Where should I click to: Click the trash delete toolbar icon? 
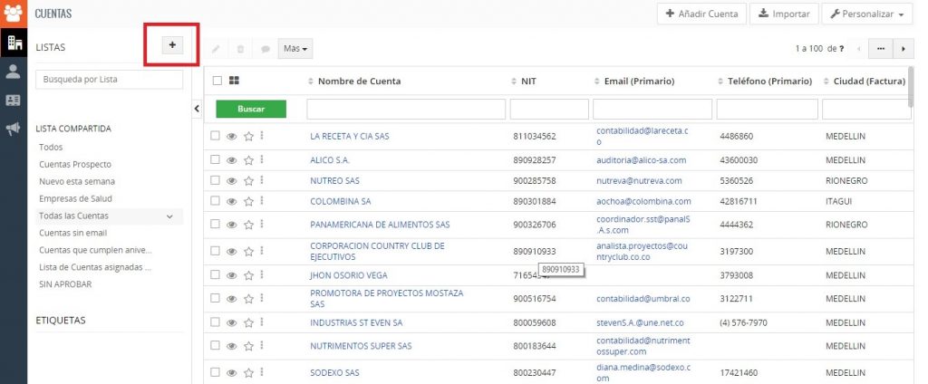240,49
